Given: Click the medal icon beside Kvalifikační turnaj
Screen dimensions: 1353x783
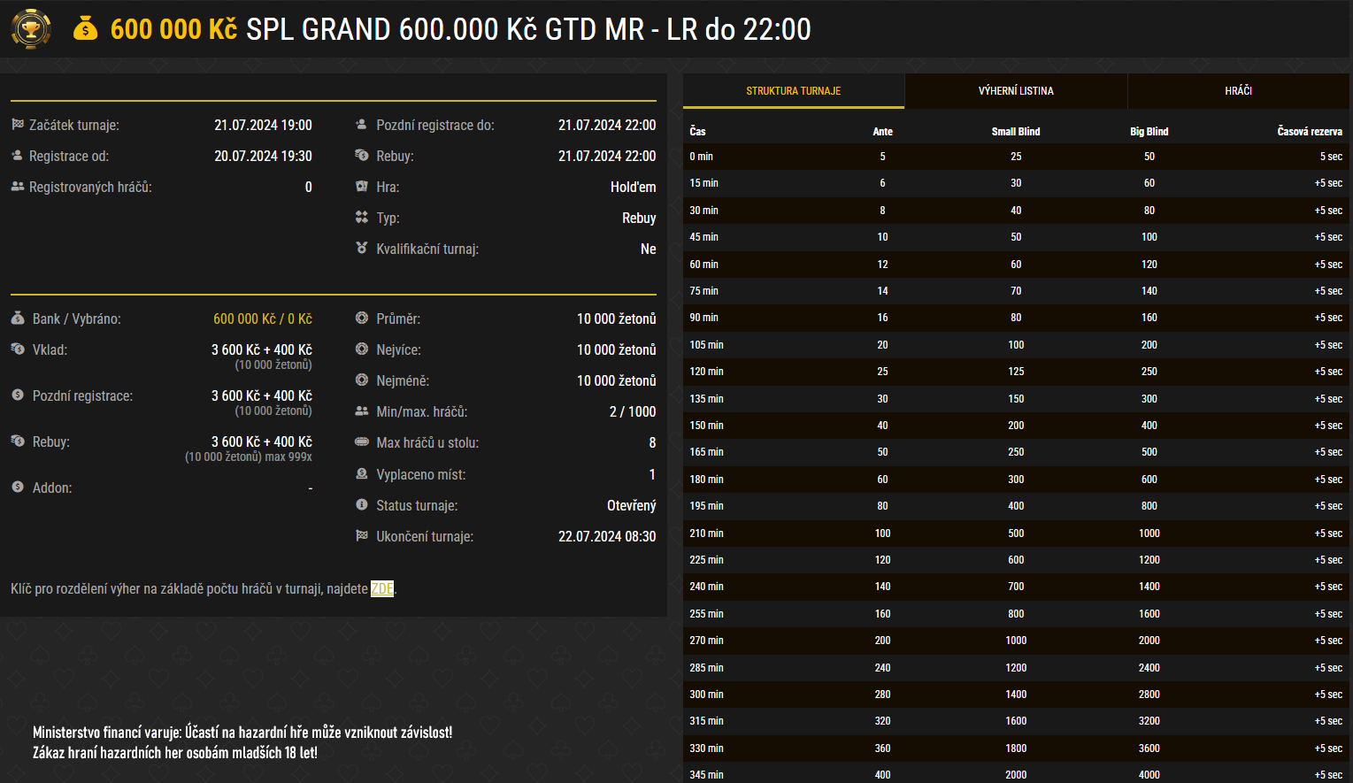Looking at the screenshot, I should 363,249.
